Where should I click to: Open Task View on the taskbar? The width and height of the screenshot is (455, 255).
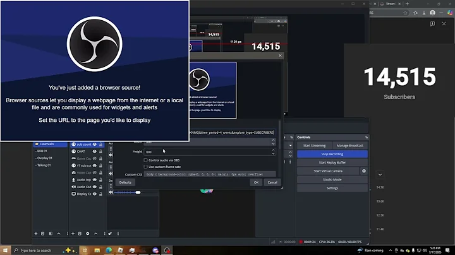[x=85, y=250]
